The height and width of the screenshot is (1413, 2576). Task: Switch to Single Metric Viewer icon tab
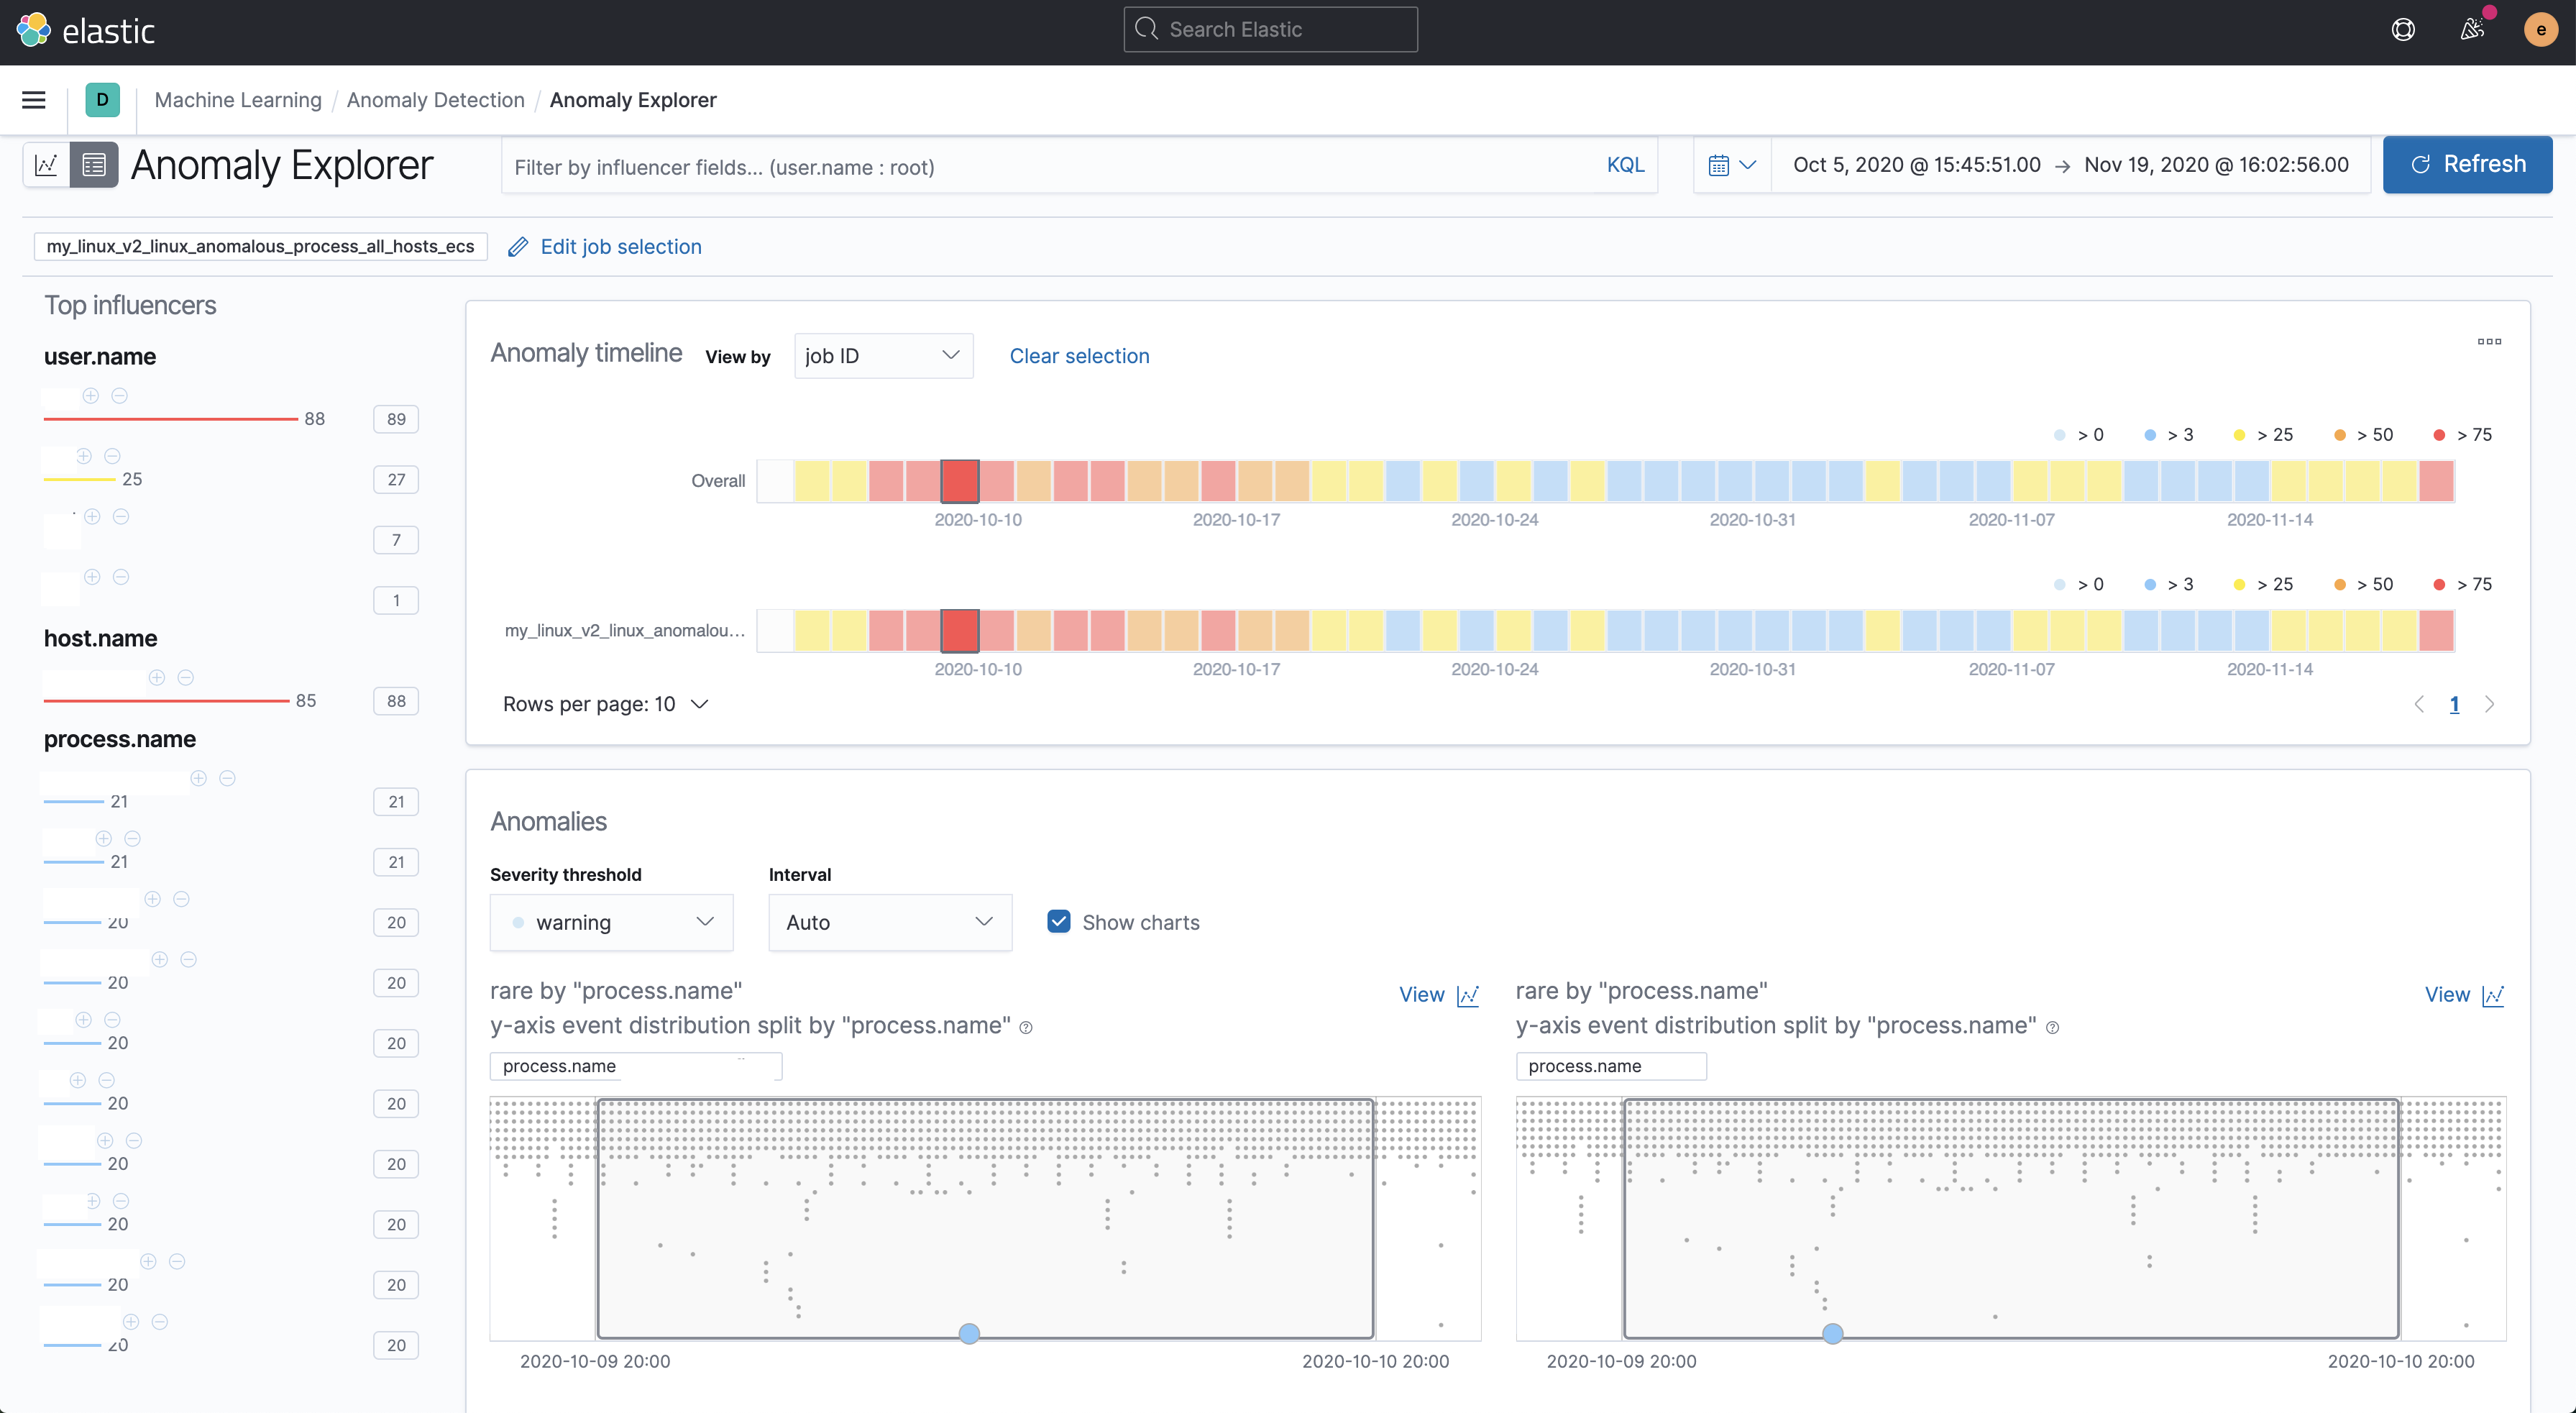pyautogui.click(x=46, y=165)
